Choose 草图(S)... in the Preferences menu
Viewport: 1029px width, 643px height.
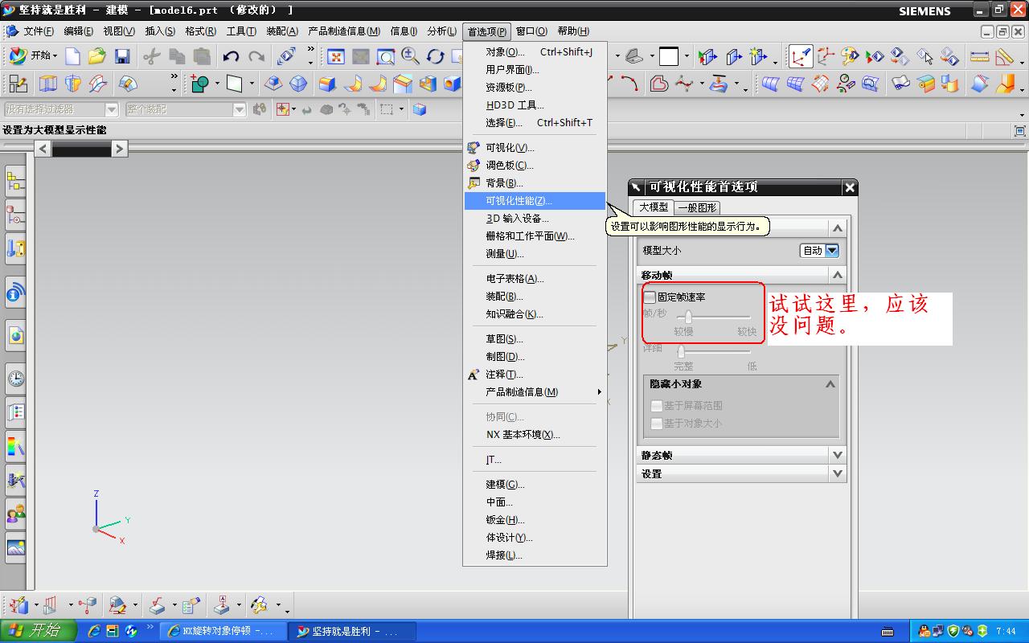pos(535,339)
